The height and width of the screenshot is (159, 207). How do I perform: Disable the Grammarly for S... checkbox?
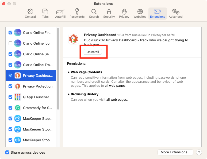click(10, 108)
